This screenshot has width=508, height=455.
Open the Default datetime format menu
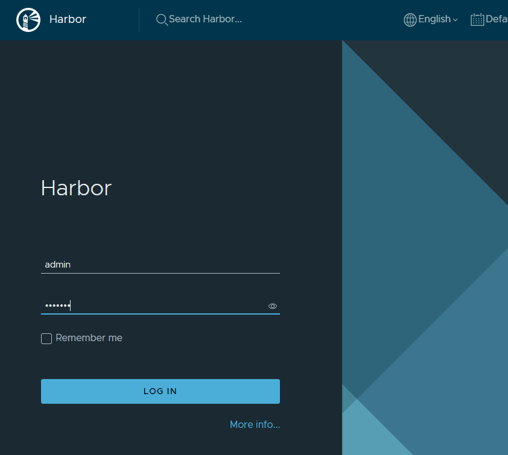pos(496,19)
